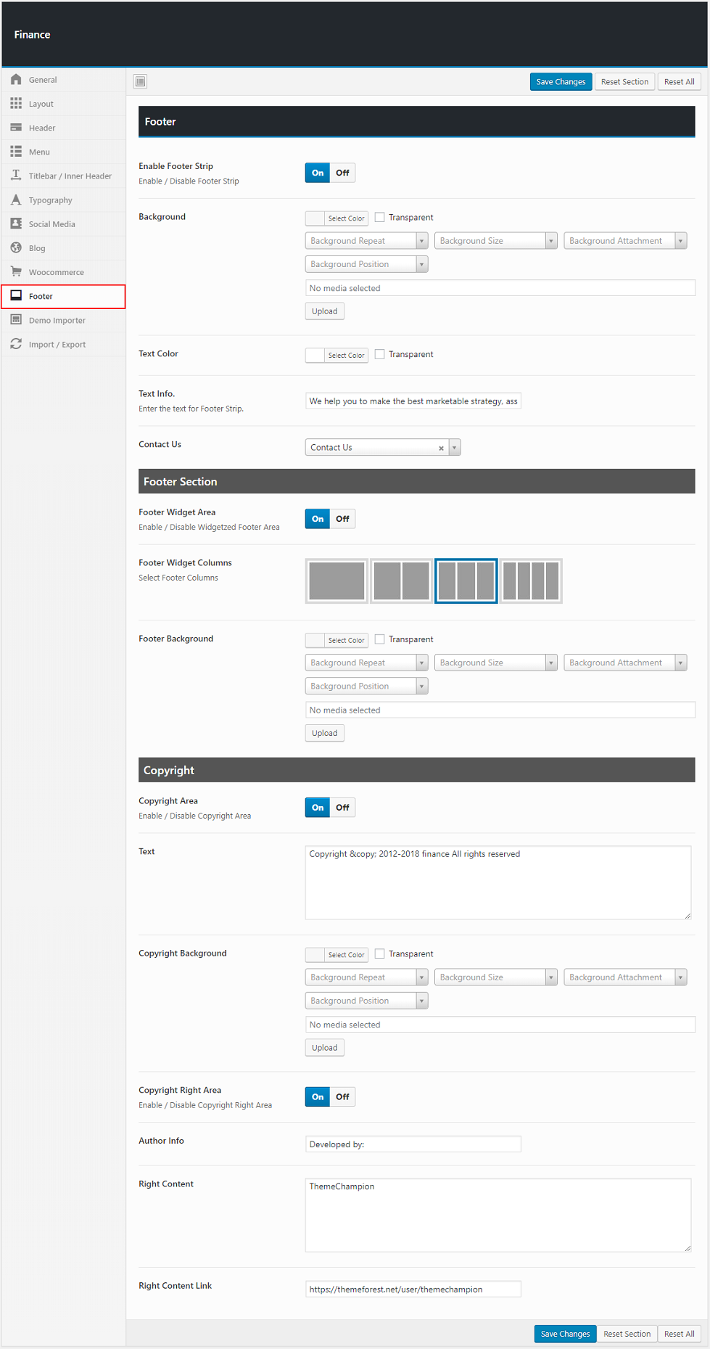Click the Woocommerce cart icon

[x=16, y=271]
